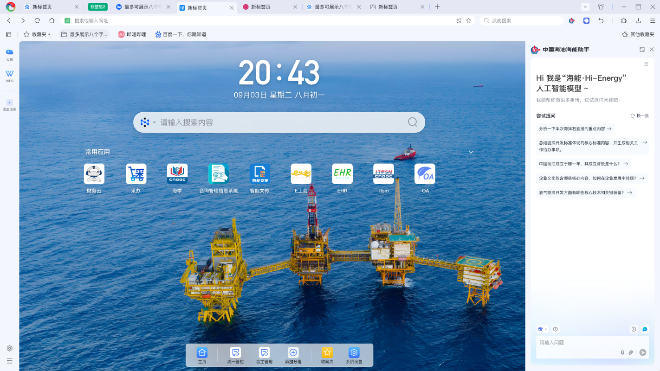Switch to the 标签组2 tab group
Screen dimensions: 660x371
[97, 7]
